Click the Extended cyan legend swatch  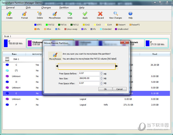pos(101,29)
